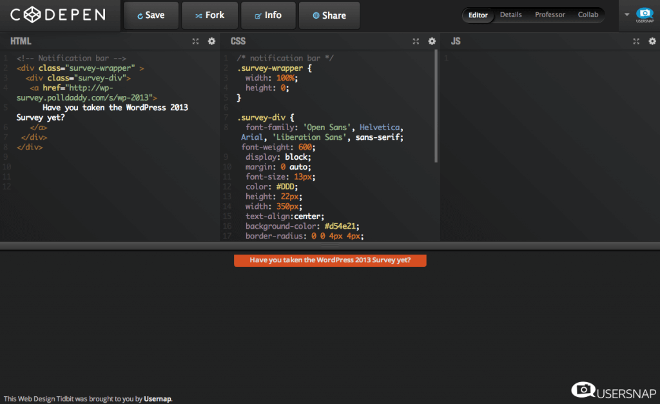Click the CSS editor vertical scrollbar
Screen dimensions: 660x404
[x=436, y=106]
